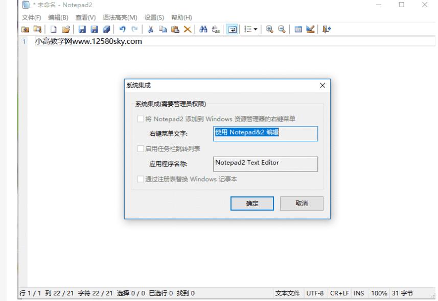
Task: Click the browse files magnifier-folder icon
Action: click(x=37, y=29)
